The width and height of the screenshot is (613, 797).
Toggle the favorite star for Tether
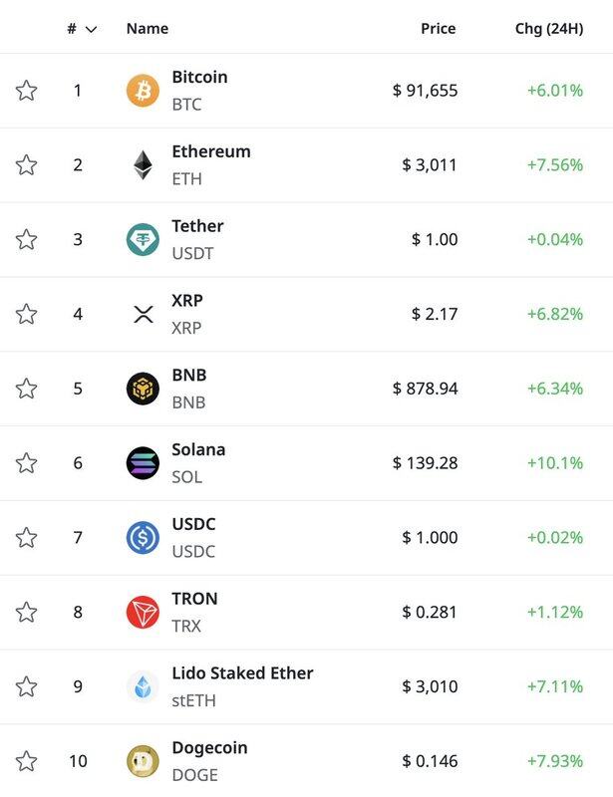[27, 239]
